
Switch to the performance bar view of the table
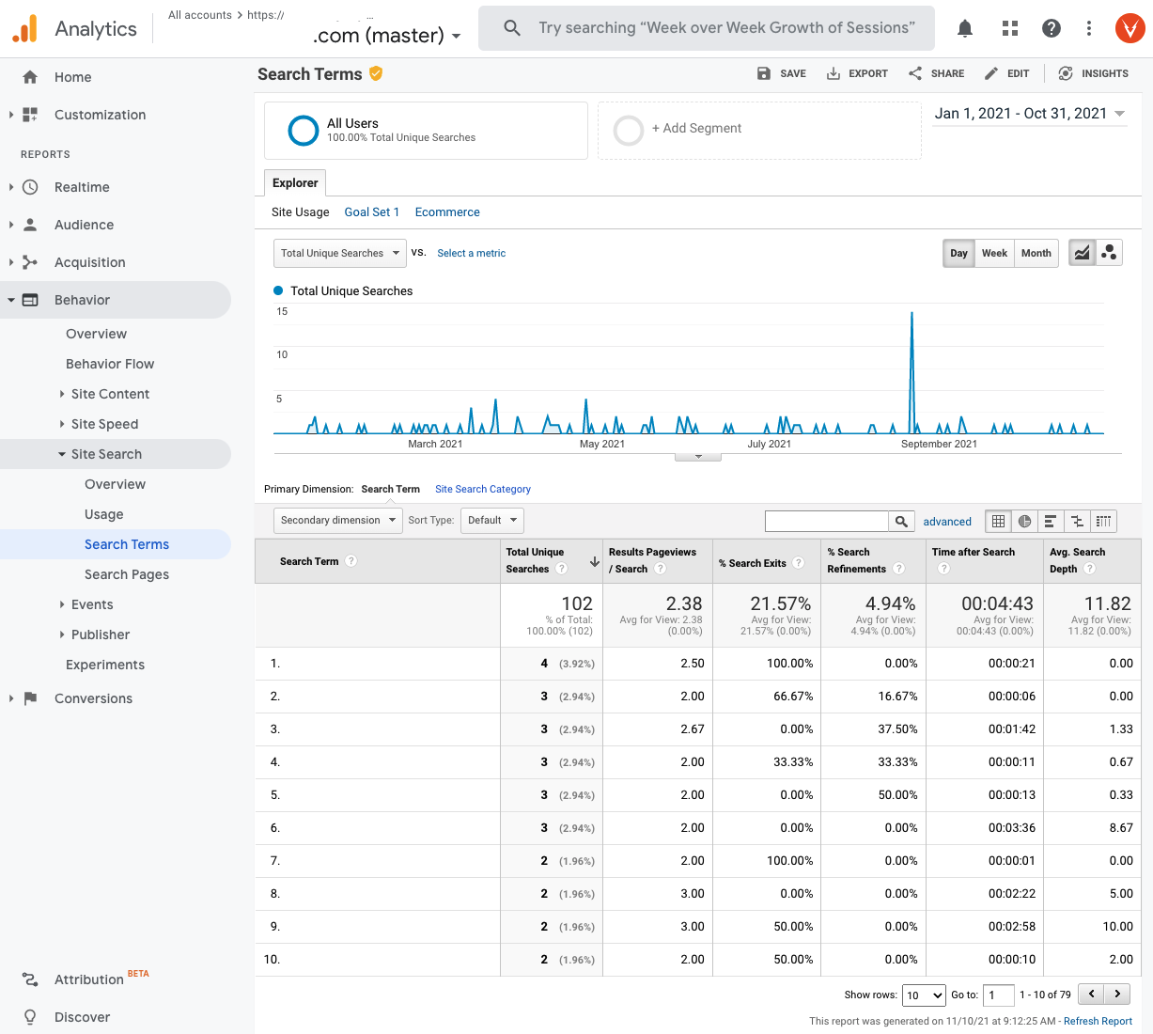(1051, 521)
